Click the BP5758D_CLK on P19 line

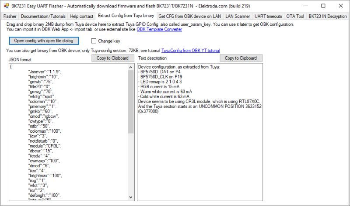pyautogui.click(x=160, y=77)
